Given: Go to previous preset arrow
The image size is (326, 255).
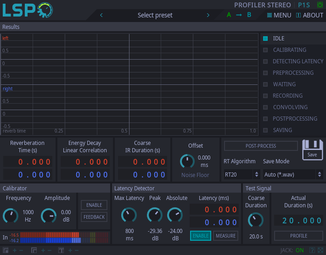Looking at the screenshot, I should (101, 15).
